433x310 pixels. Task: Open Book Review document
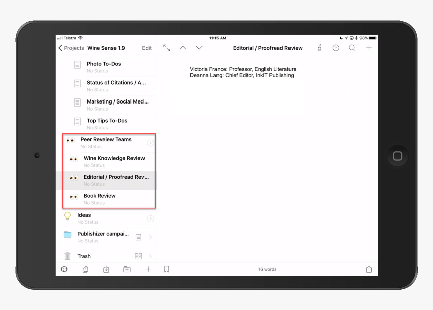click(106, 199)
